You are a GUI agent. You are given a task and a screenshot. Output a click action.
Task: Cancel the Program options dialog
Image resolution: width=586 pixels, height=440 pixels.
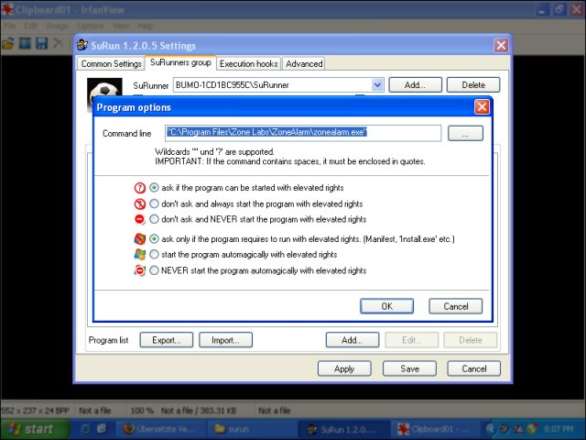point(456,306)
